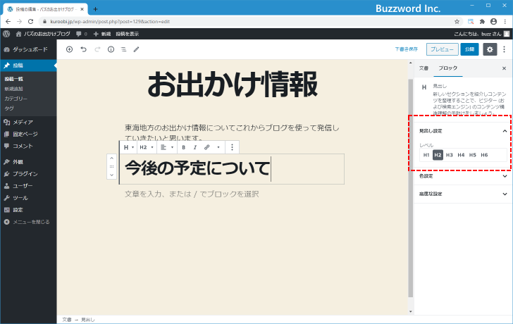Undo the last edit
513x324 pixels.
coord(83,49)
